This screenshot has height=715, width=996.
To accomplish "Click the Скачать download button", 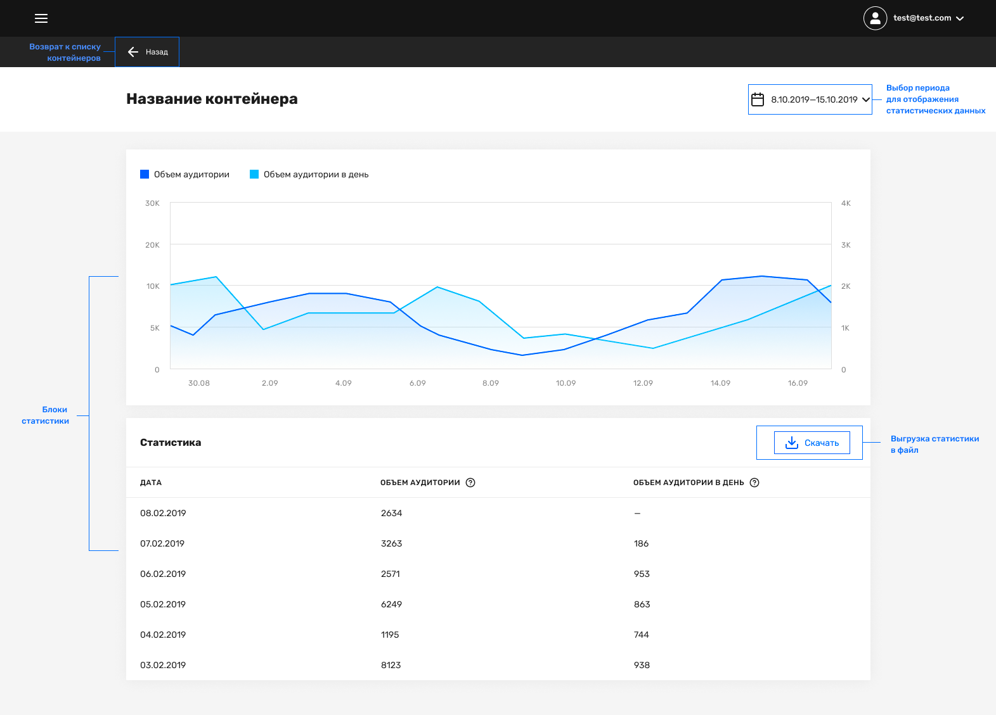I will coord(812,443).
